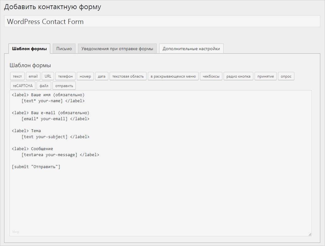This screenshot has height=246, width=325.
Task: Click the '<label> Ваш e-mail (обязательно)' line
Action: point(50,113)
